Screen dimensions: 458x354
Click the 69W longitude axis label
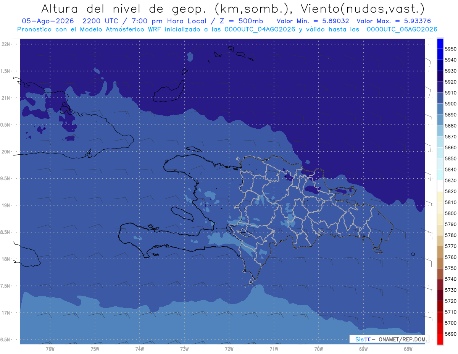point(363,349)
